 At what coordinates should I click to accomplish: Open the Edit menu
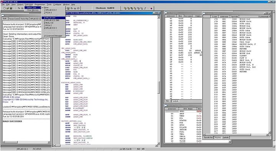click(x=8, y=4)
